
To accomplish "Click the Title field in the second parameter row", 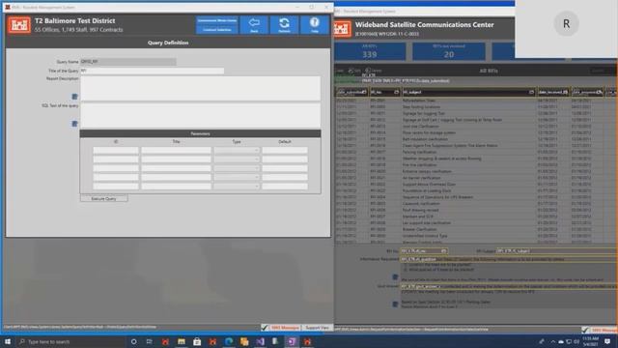I will coord(176,159).
